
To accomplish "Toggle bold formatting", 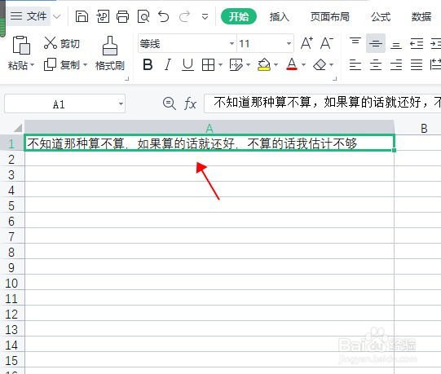I will pos(148,65).
